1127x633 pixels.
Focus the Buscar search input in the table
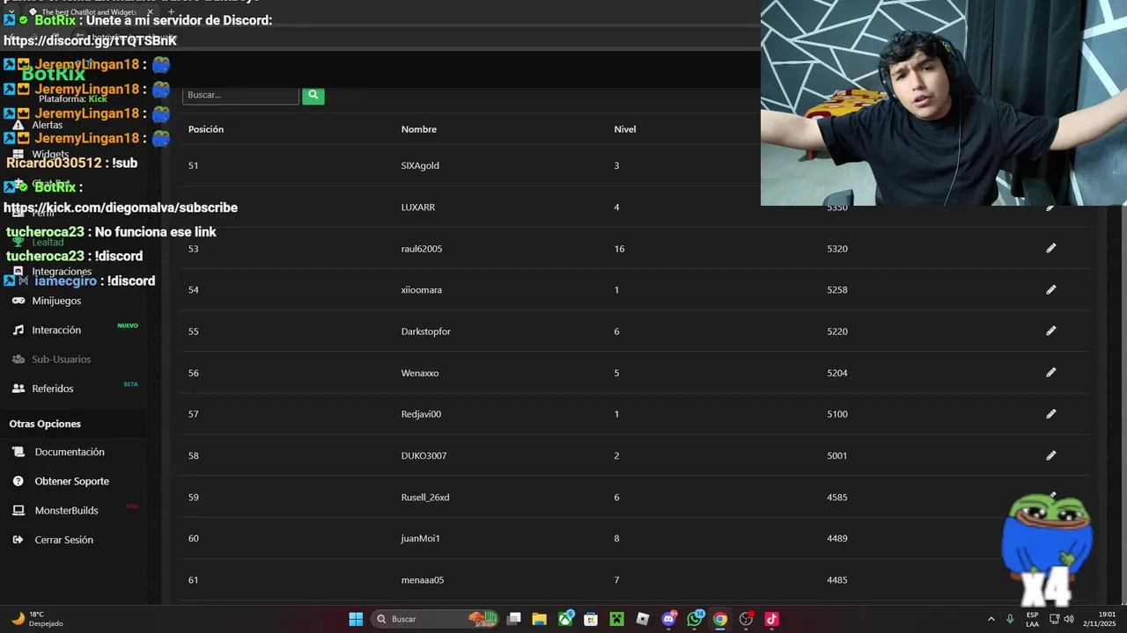[240, 95]
